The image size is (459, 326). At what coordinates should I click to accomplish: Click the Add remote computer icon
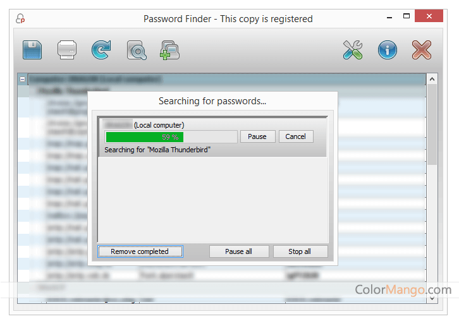pyautogui.click(x=170, y=51)
